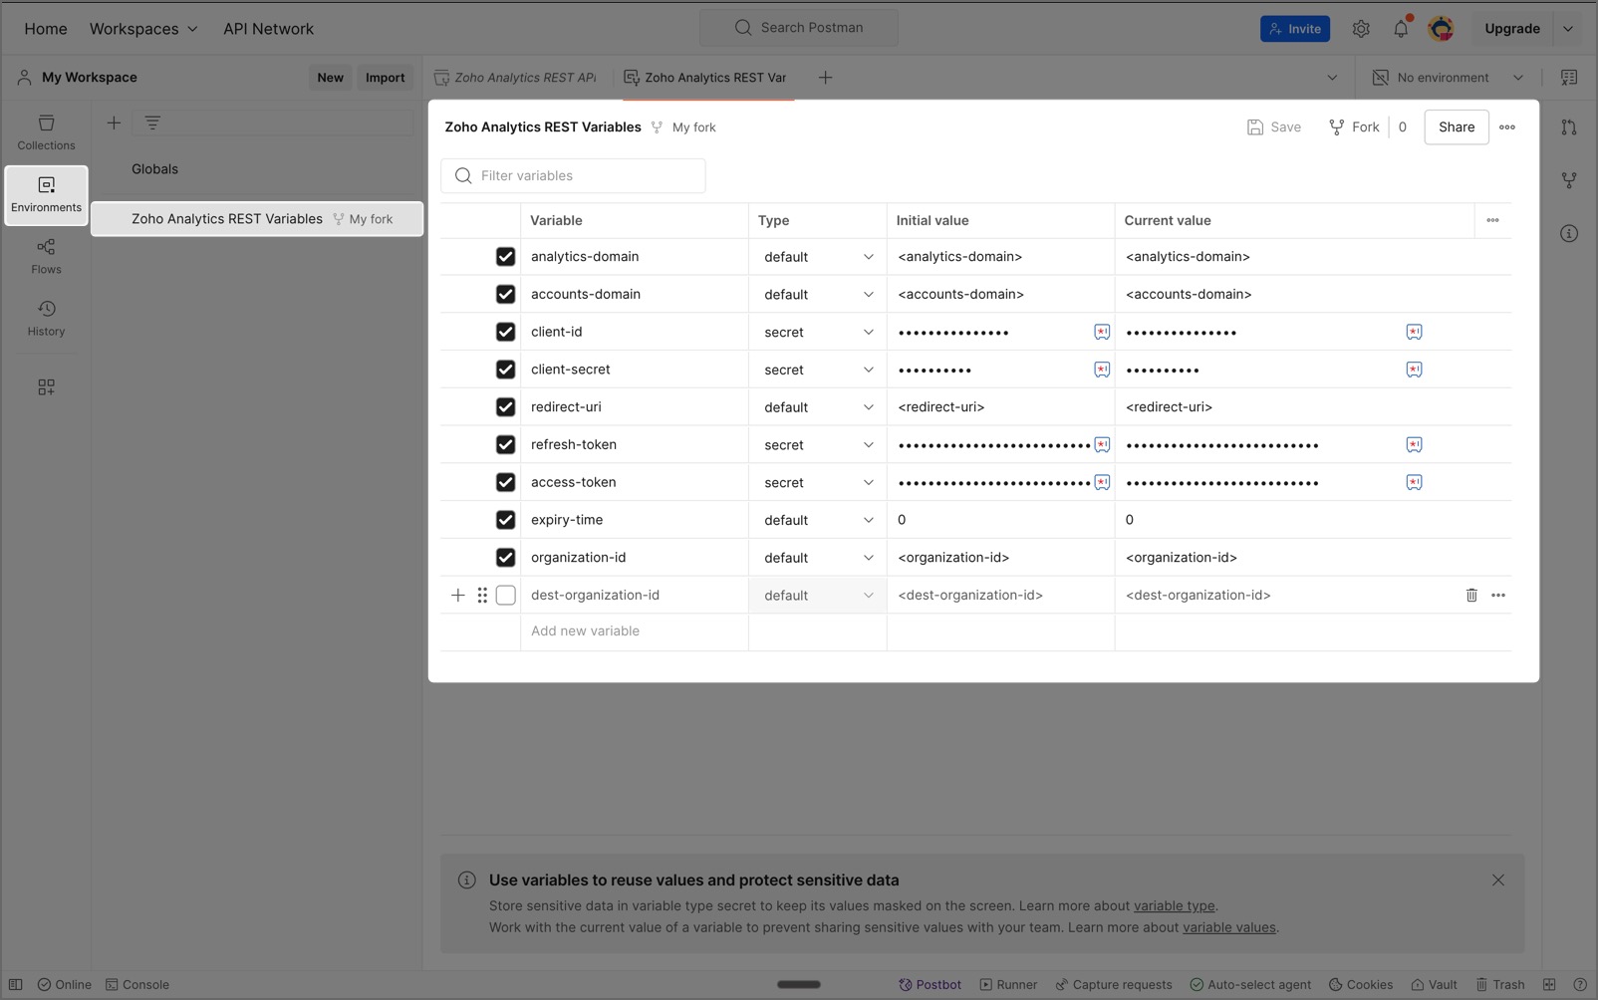Enable the dest-organization-id variable checkbox
Viewport: 1598px width, 1000px height.
coord(505,596)
